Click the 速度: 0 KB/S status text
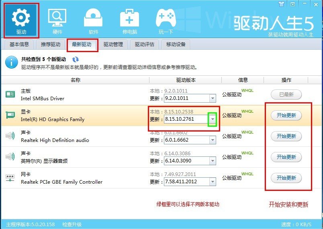323x229 pixels. point(296,224)
